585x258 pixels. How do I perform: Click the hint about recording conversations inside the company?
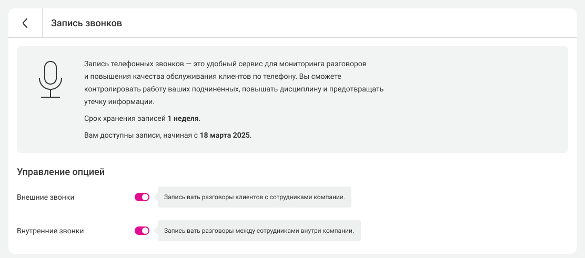click(x=259, y=231)
